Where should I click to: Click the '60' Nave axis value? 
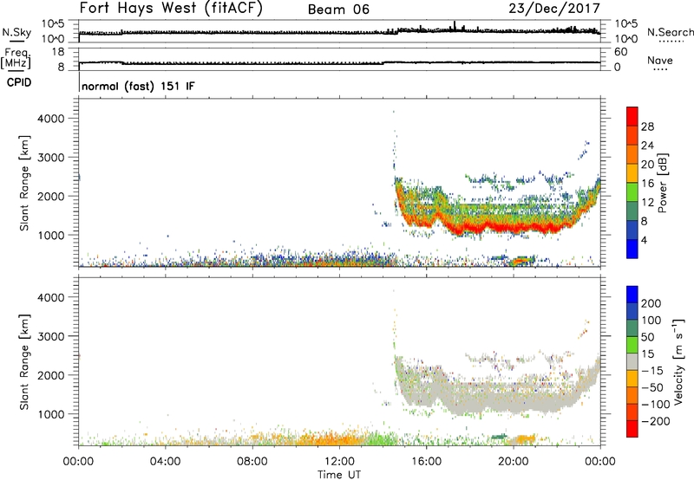pos(621,52)
